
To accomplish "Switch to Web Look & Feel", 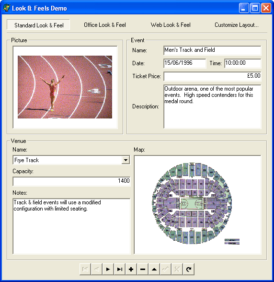I will pyautogui.click(x=171, y=25).
